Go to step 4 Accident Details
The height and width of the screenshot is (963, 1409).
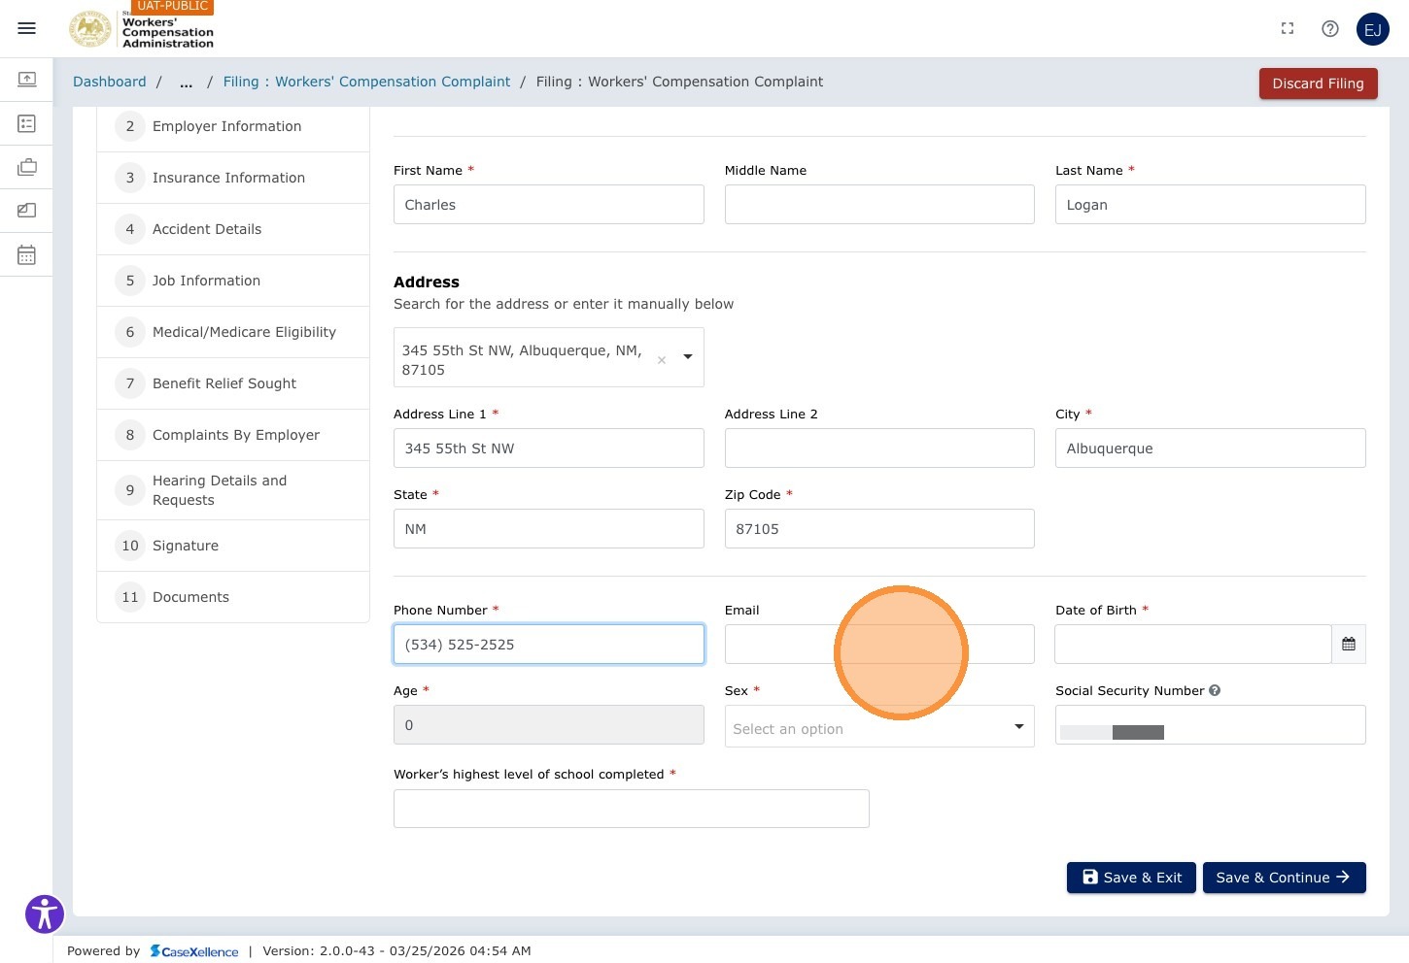tap(233, 229)
